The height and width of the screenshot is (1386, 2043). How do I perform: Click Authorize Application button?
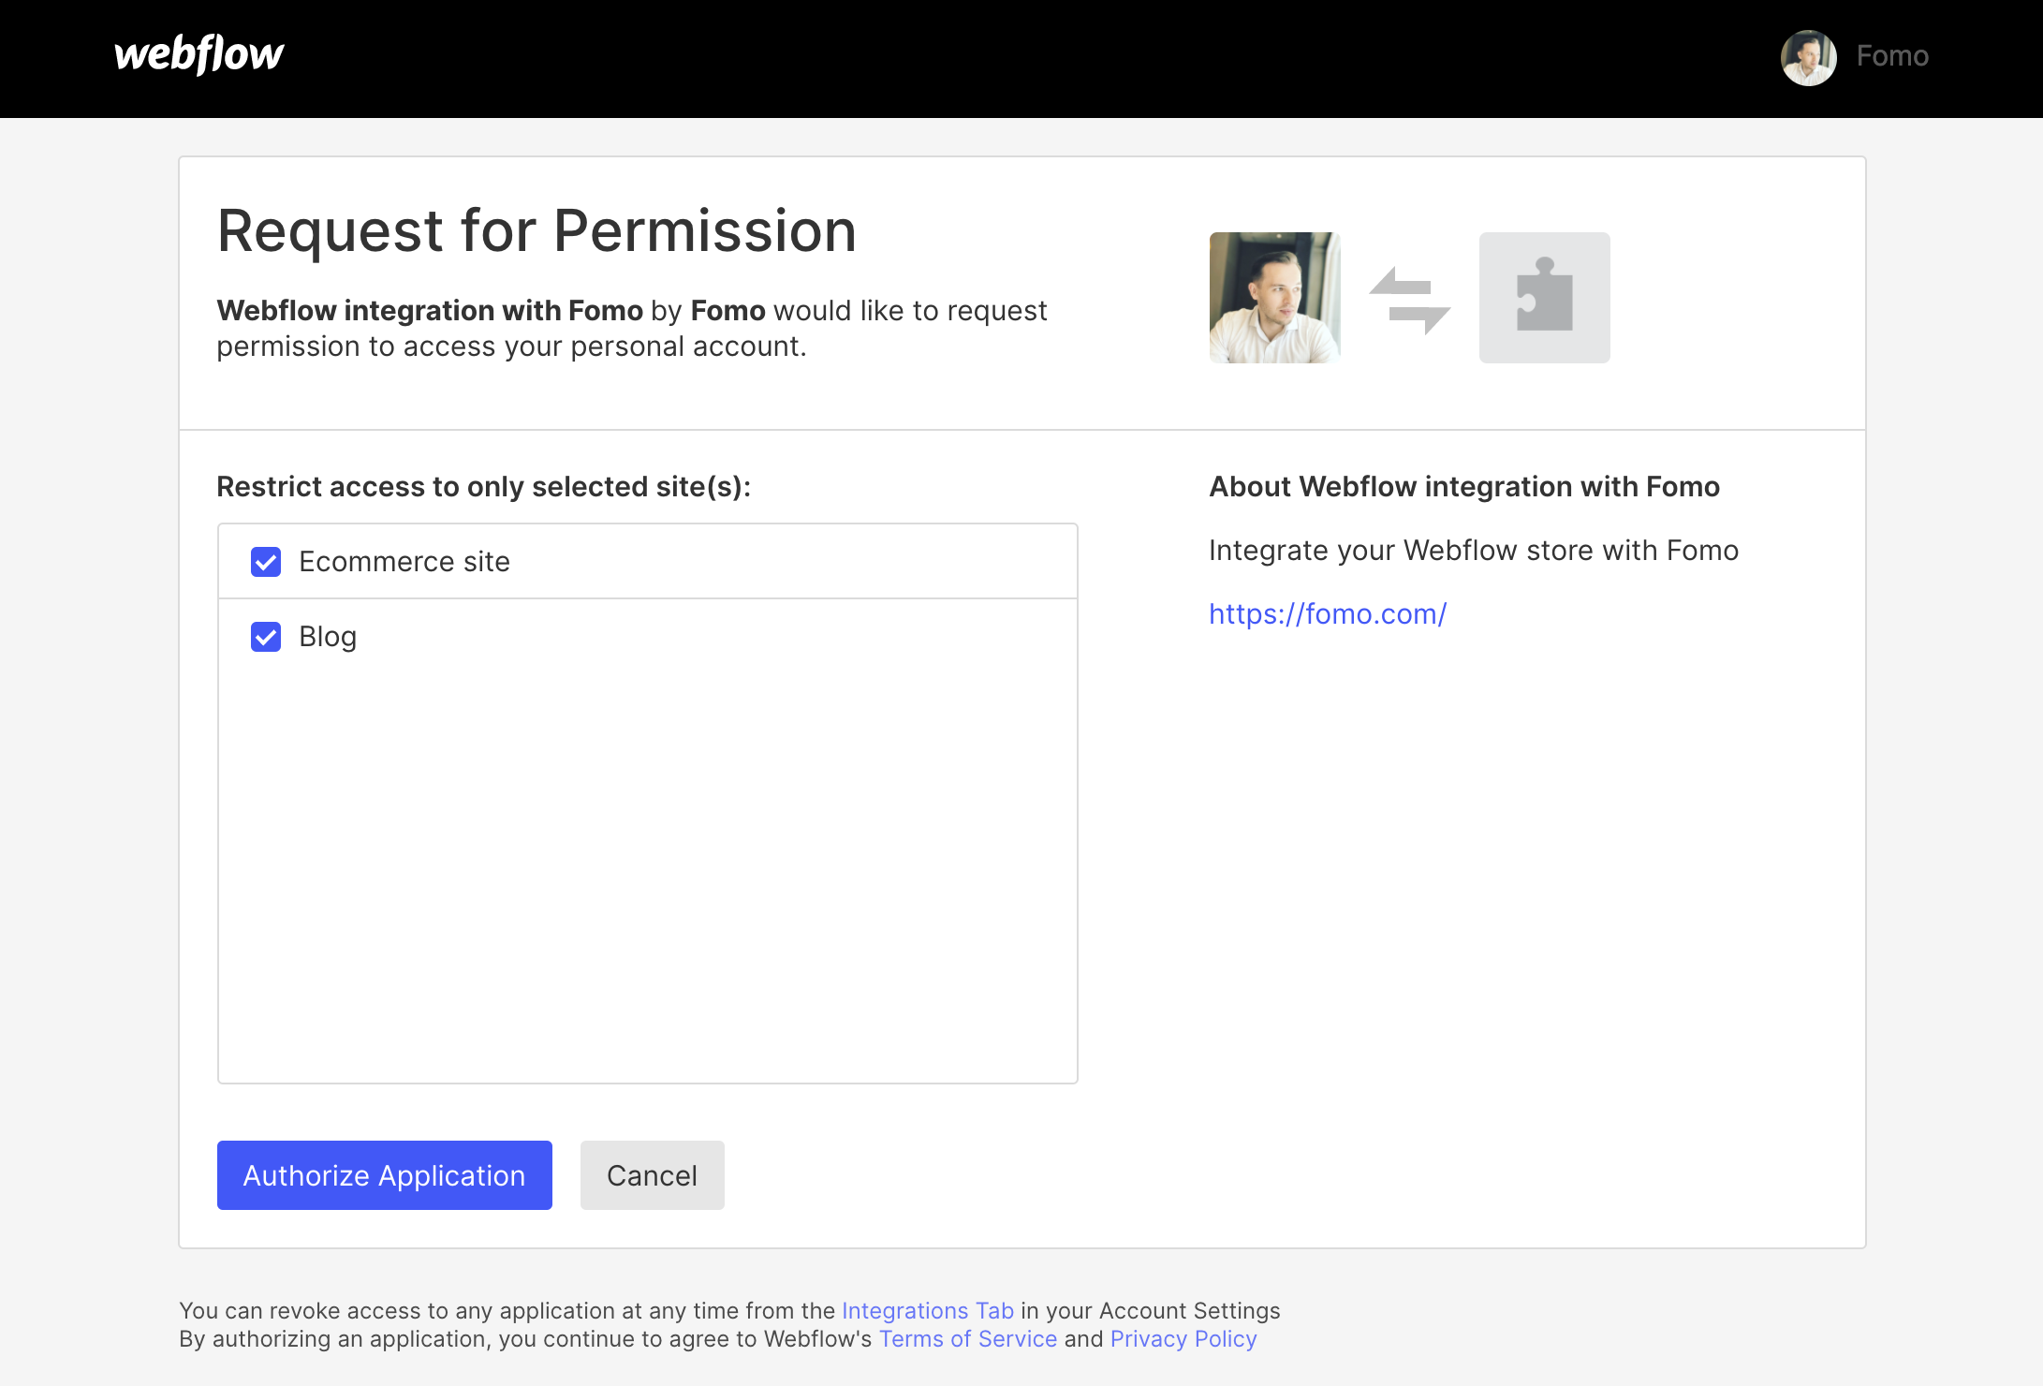point(385,1175)
